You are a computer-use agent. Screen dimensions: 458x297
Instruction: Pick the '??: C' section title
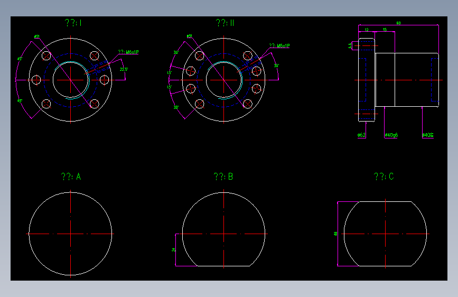384,177
